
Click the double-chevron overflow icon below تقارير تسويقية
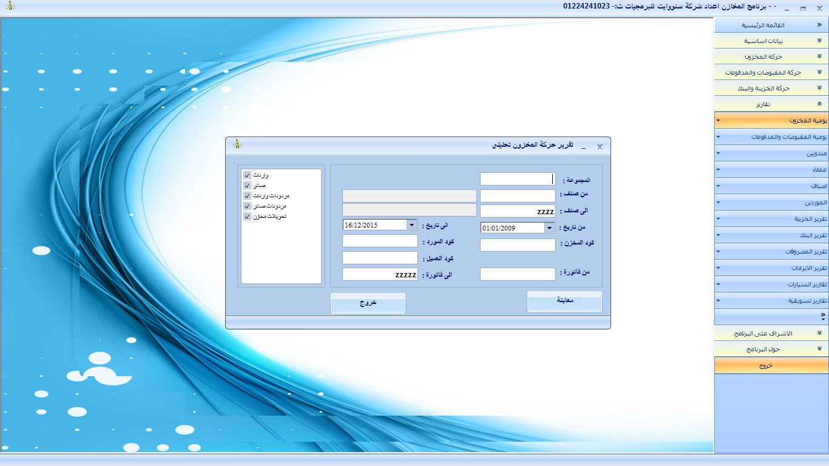(822, 316)
